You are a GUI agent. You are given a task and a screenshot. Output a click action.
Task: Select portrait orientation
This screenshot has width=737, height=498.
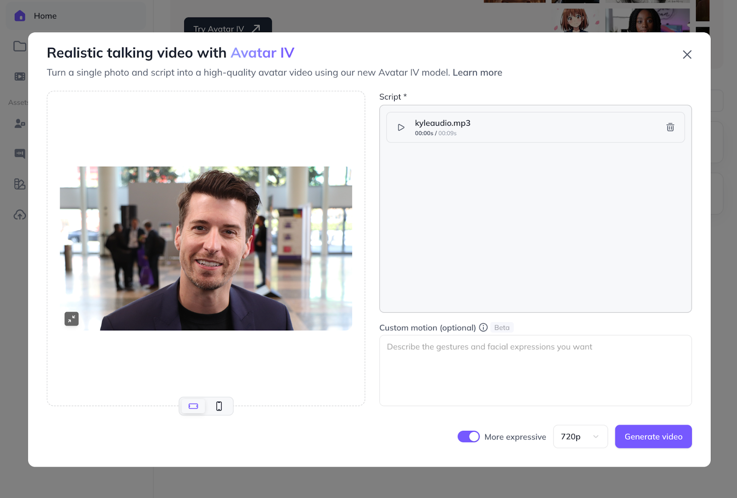[219, 406]
